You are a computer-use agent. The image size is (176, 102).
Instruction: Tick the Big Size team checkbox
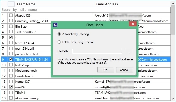coord(11,26)
